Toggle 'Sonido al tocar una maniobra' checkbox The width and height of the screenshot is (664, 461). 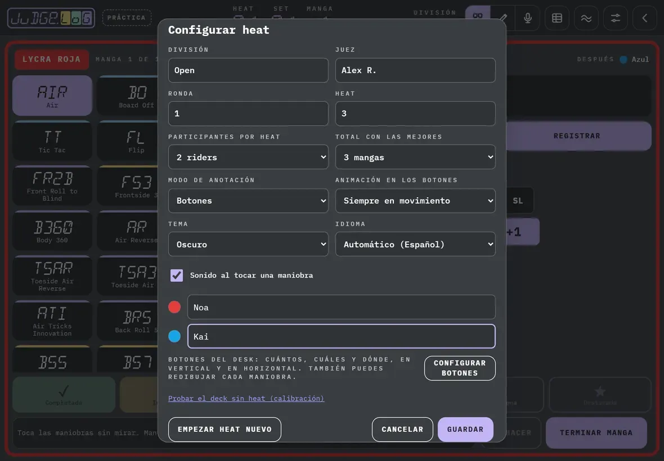(x=177, y=275)
